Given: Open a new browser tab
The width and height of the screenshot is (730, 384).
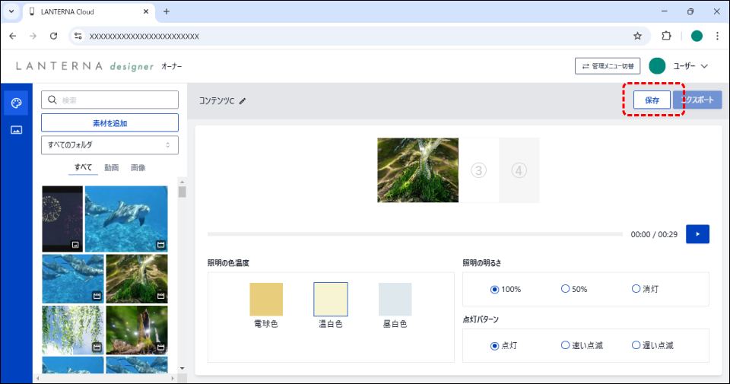Looking at the screenshot, I should [167, 11].
